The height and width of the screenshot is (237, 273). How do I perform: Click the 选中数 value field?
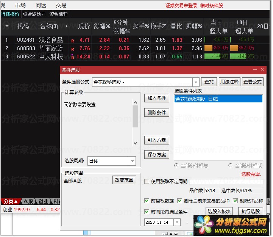250,190
